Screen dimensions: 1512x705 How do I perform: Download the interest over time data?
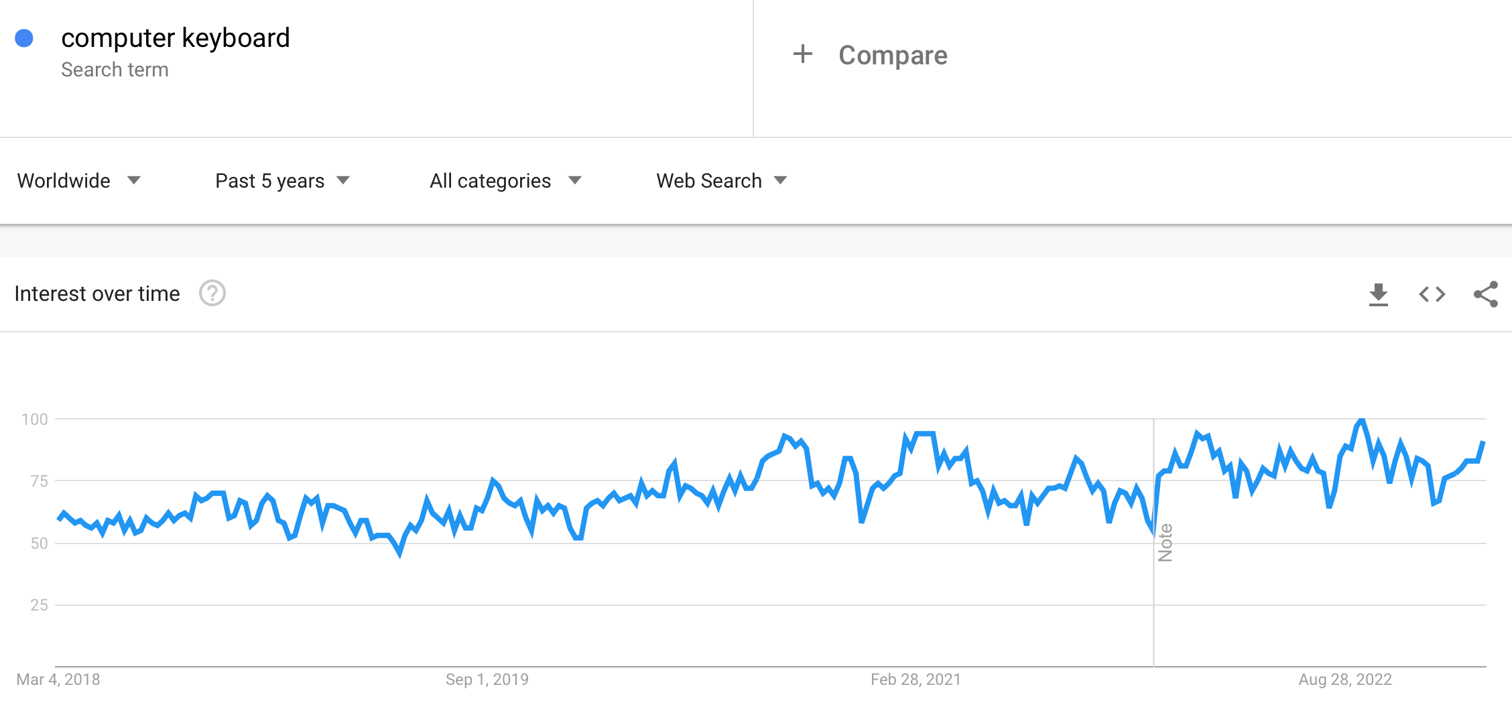(x=1378, y=294)
